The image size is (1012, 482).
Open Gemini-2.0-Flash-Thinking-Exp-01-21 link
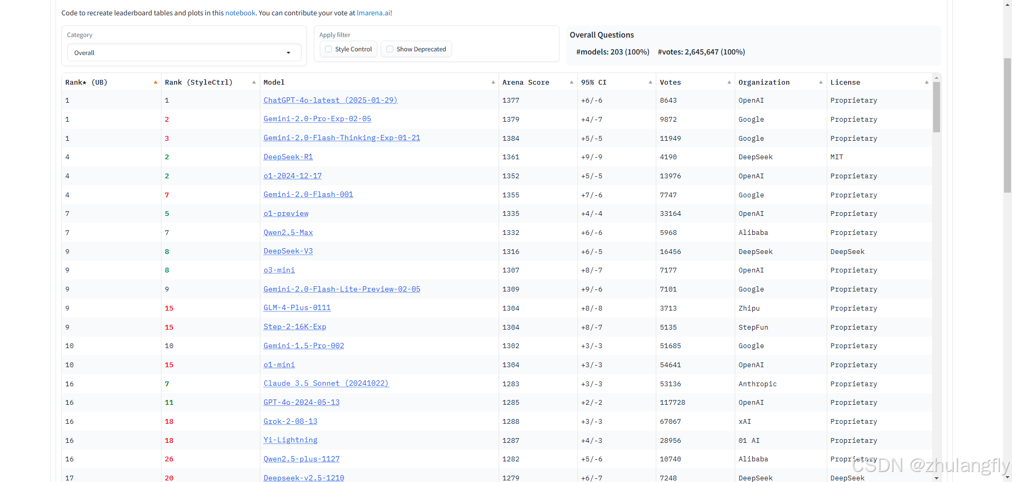[x=342, y=138]
